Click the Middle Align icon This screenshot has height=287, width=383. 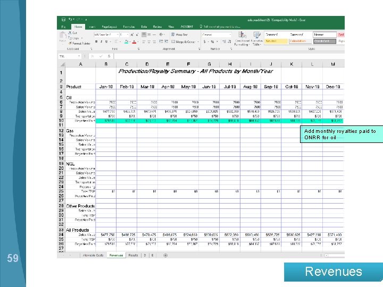149,35
